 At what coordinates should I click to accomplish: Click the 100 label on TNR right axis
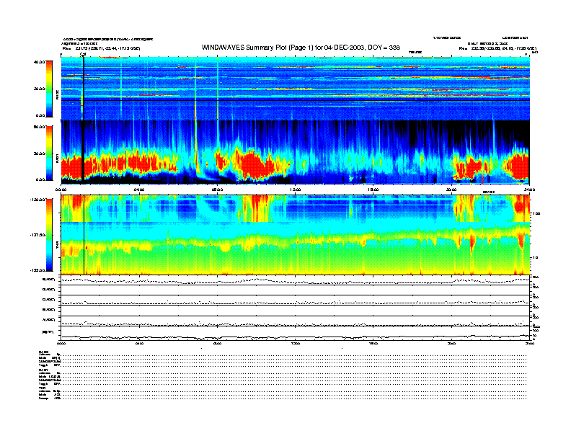tap(536, 213)
